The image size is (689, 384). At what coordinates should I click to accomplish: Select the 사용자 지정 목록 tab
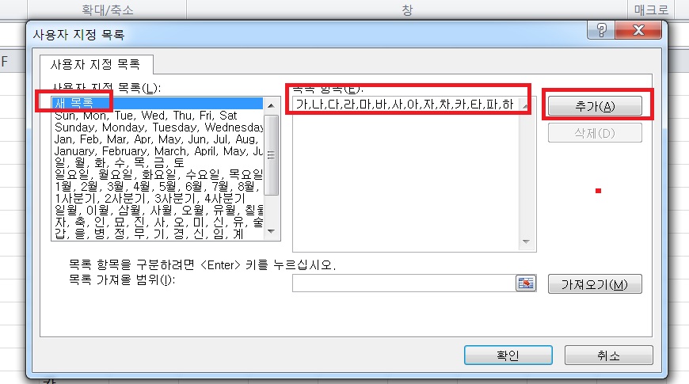point(95,63)
